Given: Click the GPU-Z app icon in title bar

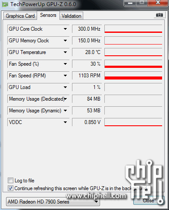Looking at the screenshot, I should pyautogui.click(x=5, y=5).
